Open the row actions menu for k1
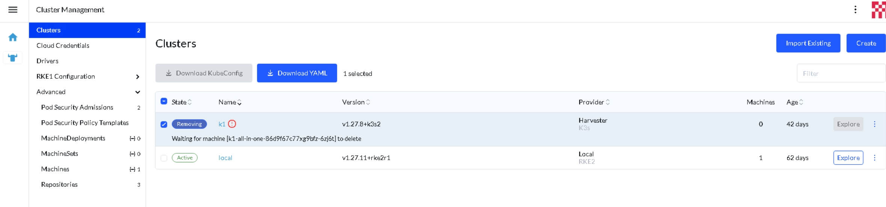 point(874,124)
